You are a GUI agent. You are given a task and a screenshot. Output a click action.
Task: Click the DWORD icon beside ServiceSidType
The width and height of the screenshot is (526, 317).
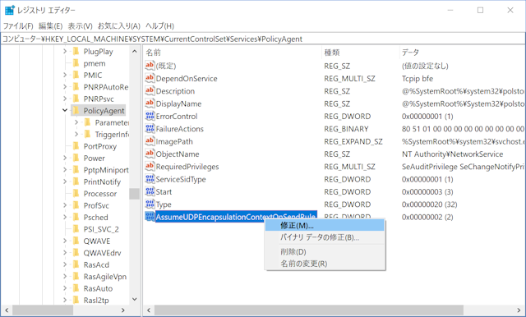click(150, 179)
